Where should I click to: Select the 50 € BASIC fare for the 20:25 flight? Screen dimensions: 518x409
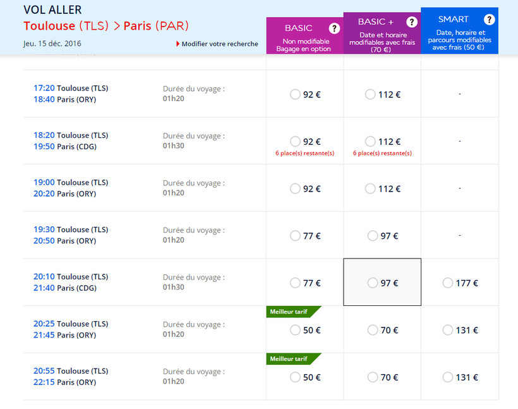pyautogui.click(x=295, y=330)
